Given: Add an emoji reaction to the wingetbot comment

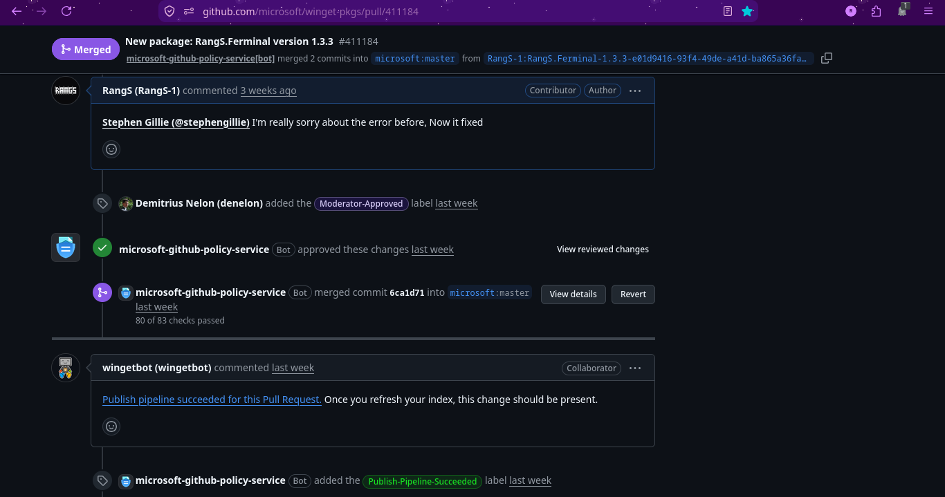Looking at the screenshot, I should [x=111, y=426].
